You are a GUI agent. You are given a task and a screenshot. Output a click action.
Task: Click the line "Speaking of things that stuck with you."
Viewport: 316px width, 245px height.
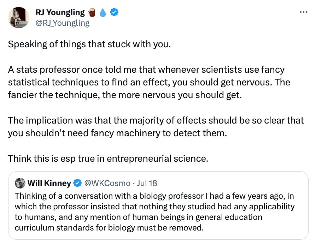click(x=89, y=45)
